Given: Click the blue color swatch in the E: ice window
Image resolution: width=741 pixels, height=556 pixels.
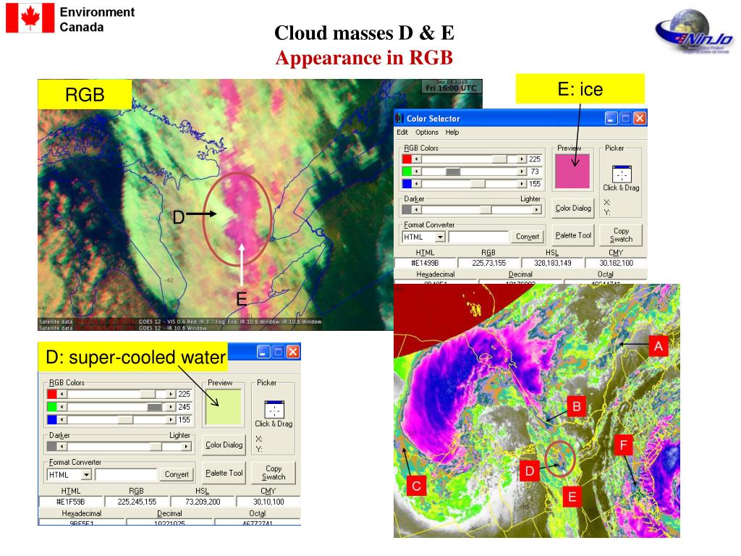Looking at the screenshot, I should (407, 184).
